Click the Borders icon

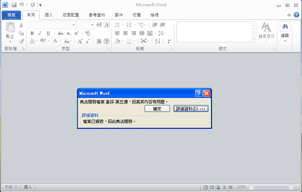[129, 41]
